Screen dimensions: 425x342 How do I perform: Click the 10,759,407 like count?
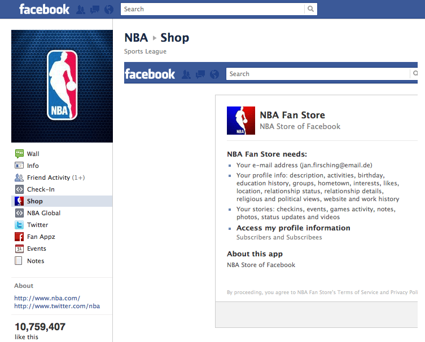[x=40, y=327]
